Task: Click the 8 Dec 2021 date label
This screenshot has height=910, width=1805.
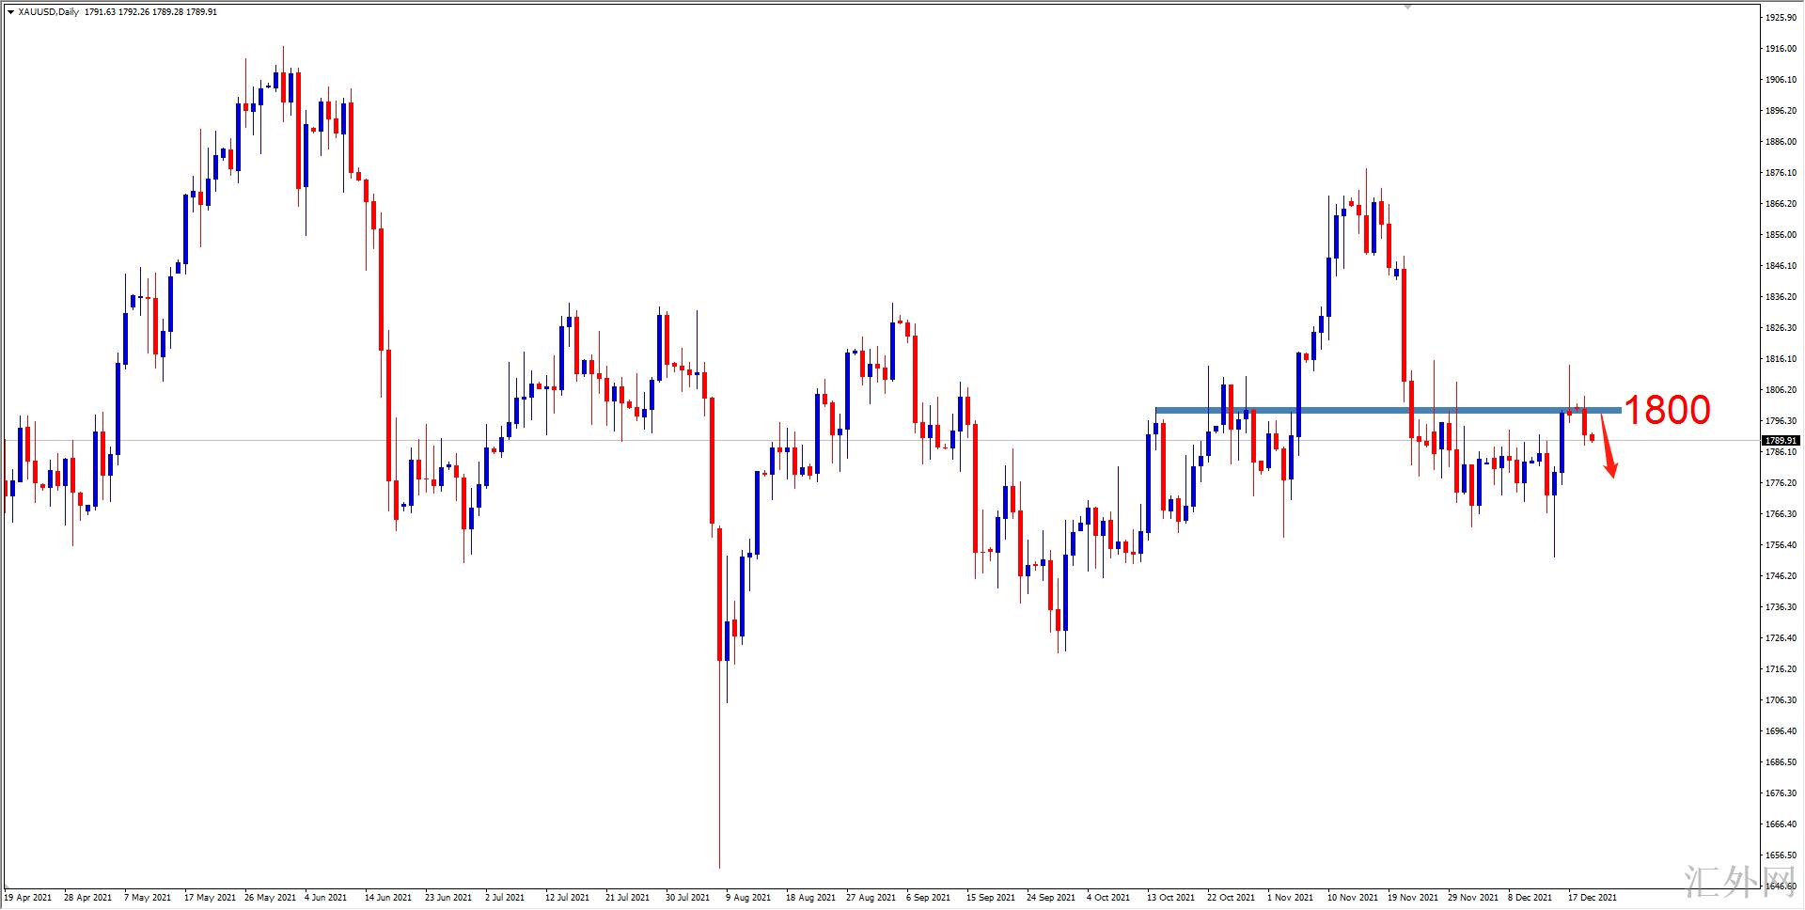Action: coord(1530,898)
